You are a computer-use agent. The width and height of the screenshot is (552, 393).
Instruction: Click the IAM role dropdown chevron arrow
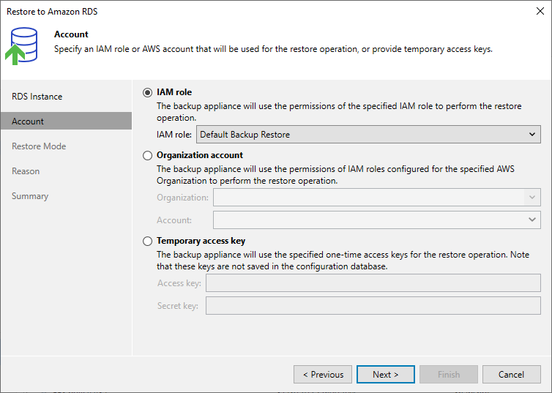[x=532, y=135]
